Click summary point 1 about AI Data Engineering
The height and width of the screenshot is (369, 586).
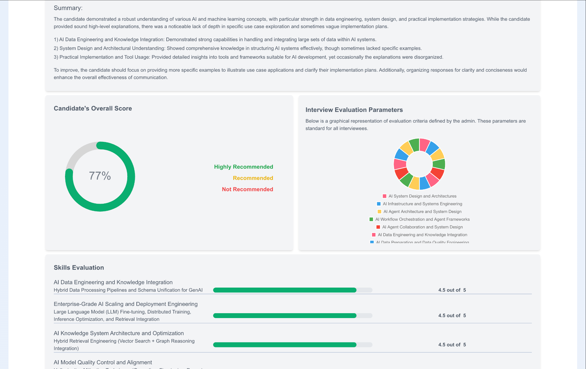(x=215, y=40)
